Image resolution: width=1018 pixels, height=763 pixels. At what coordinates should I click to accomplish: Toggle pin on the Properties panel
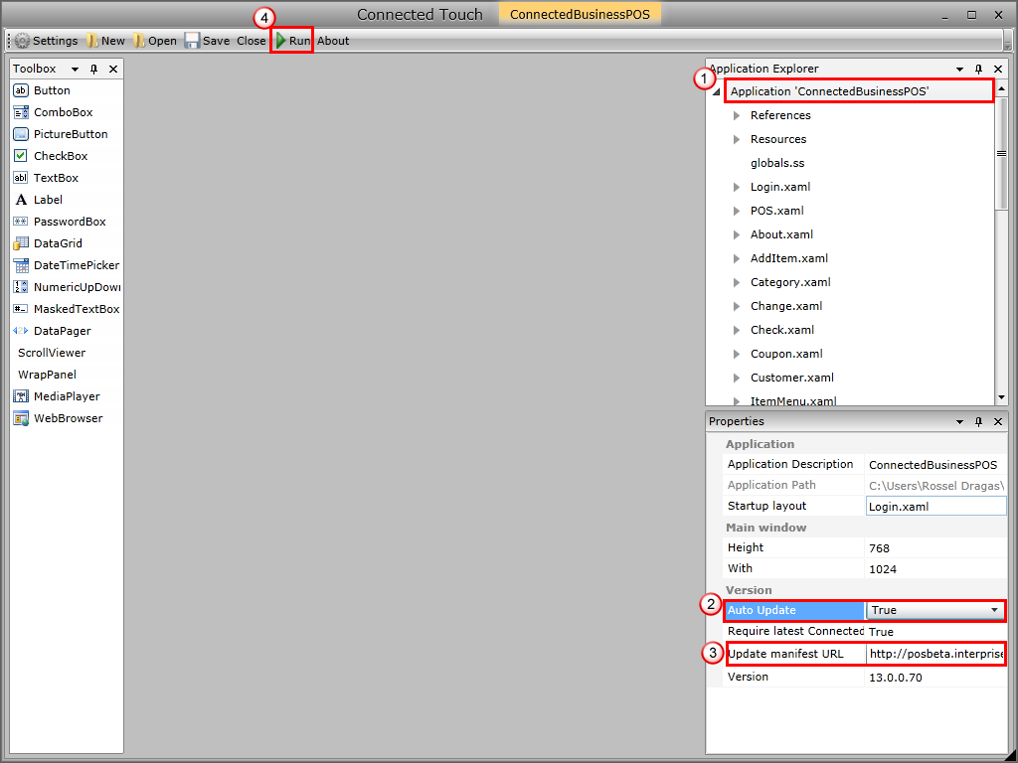click(x=978, y=421)
